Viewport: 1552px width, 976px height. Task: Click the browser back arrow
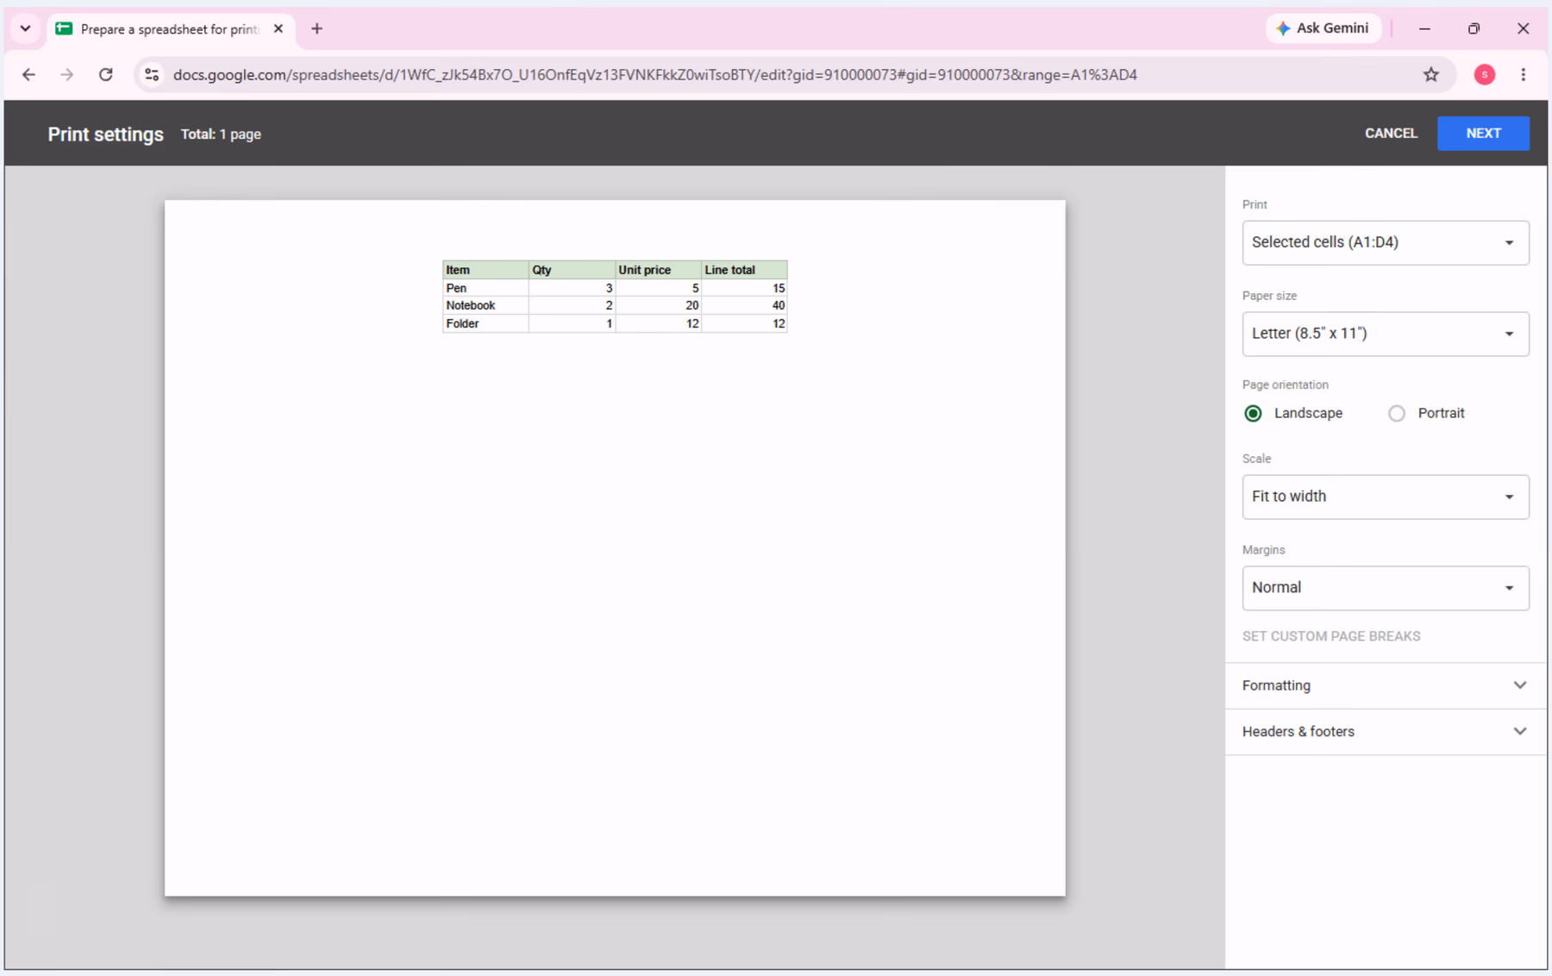click(28, 75)
